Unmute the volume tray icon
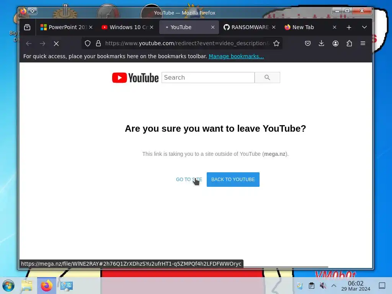Image resolution: width=392 pixels, height=294 pixels. [x=323, y=286]
